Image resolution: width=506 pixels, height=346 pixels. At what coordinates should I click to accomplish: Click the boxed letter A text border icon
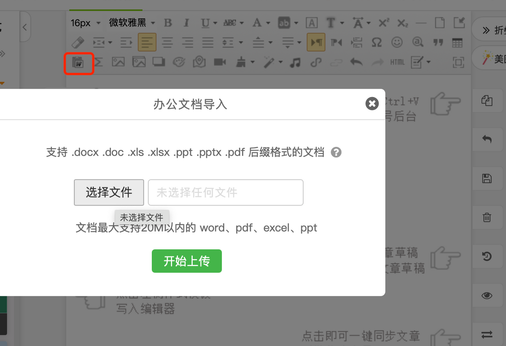coord(311,23)
